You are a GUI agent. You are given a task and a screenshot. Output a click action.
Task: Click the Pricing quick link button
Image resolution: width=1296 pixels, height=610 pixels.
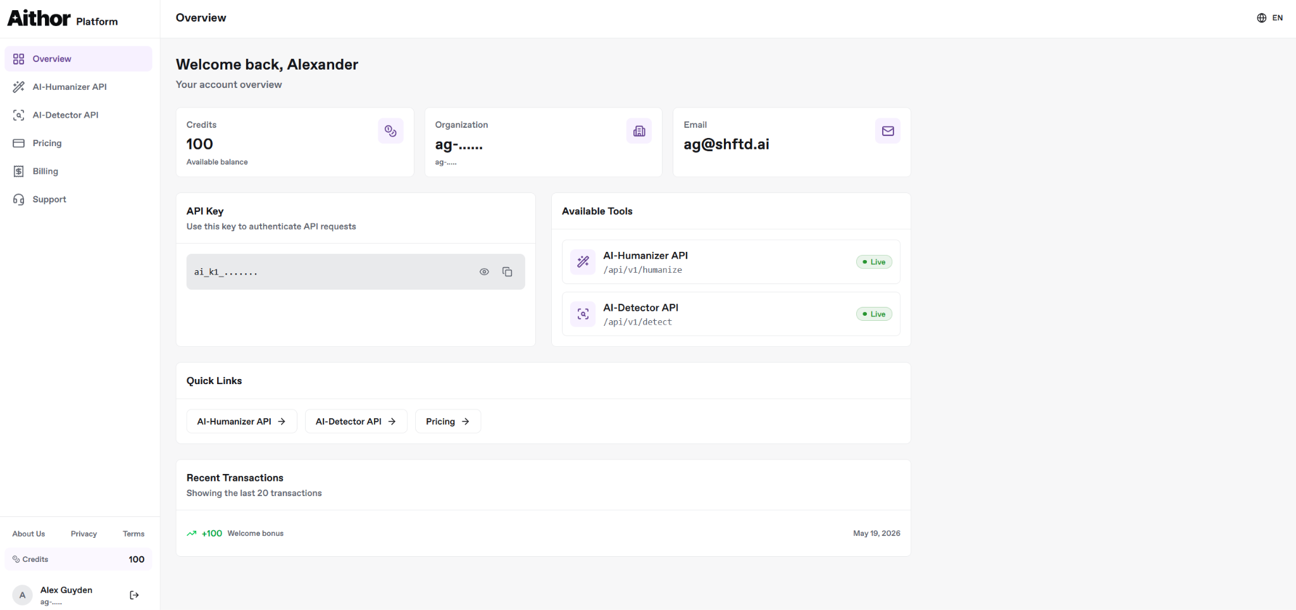pos(448,421)
